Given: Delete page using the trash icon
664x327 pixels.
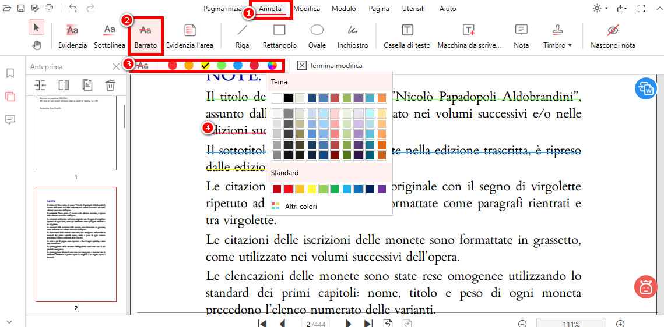Looking at the screenshot, I should click(x=110, y=86).
